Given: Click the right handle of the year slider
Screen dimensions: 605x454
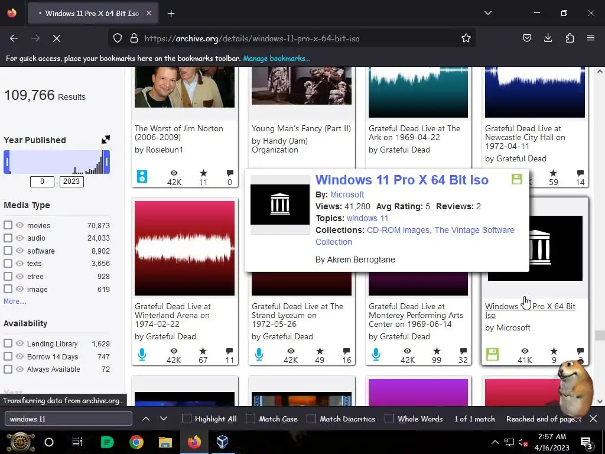Looking at the screenshot, I should 108,162.
